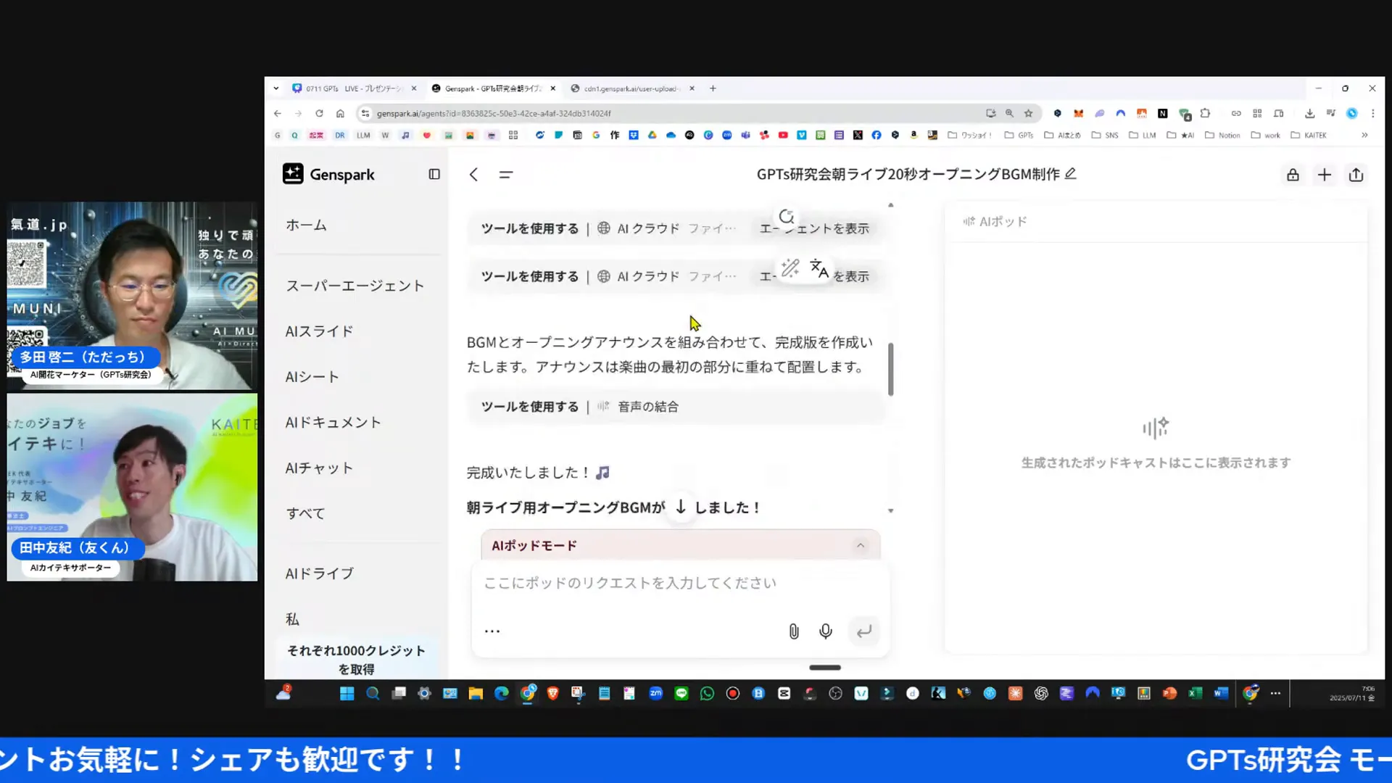Open a new browser tab
This screenshot has height=783, width=1392.
[713, 88]
